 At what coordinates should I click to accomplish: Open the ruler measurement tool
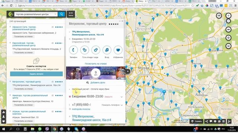tap(228, 30)
